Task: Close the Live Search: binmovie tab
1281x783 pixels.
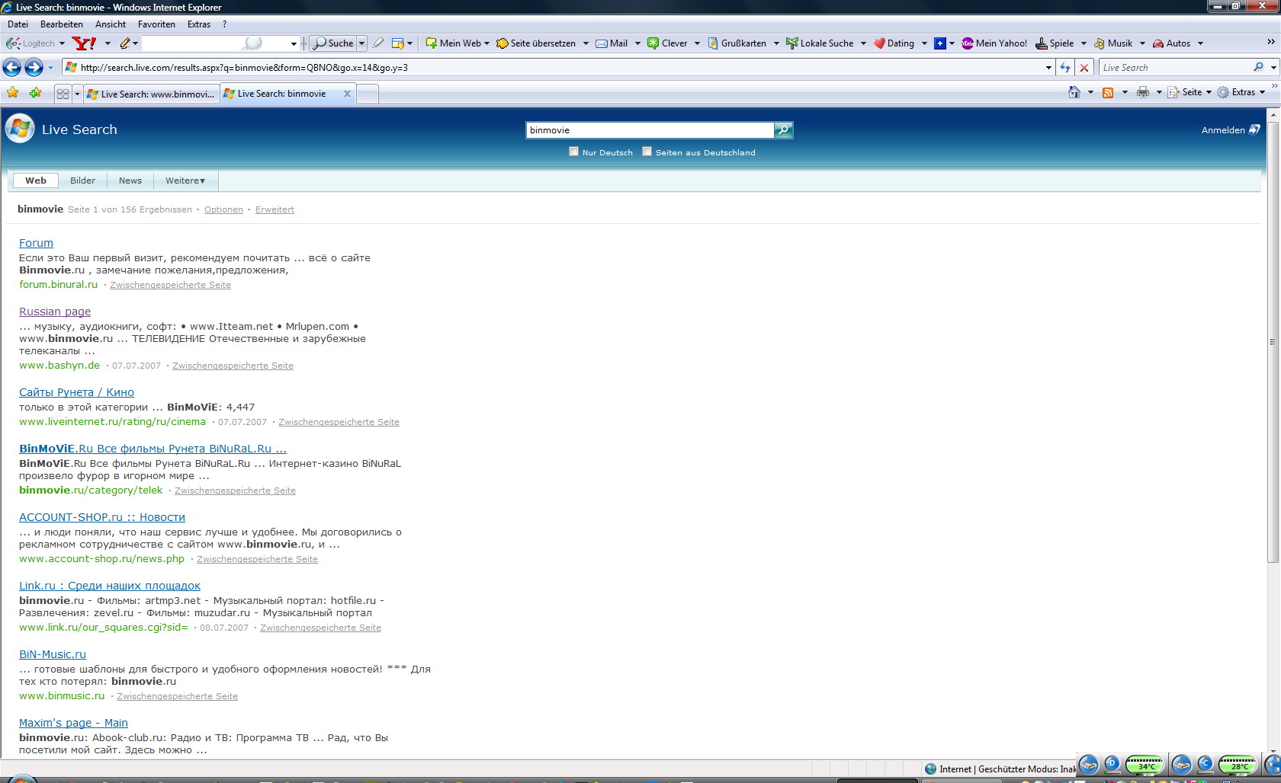Action: coord(347,94)
